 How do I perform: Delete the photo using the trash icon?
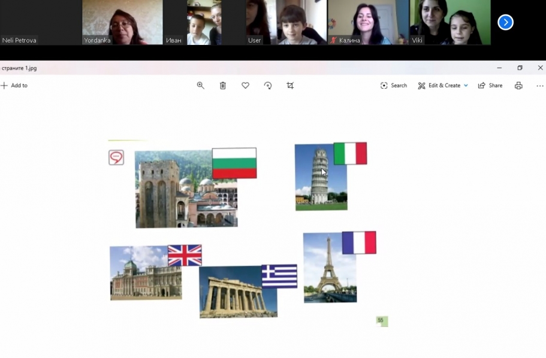(223, 86)
